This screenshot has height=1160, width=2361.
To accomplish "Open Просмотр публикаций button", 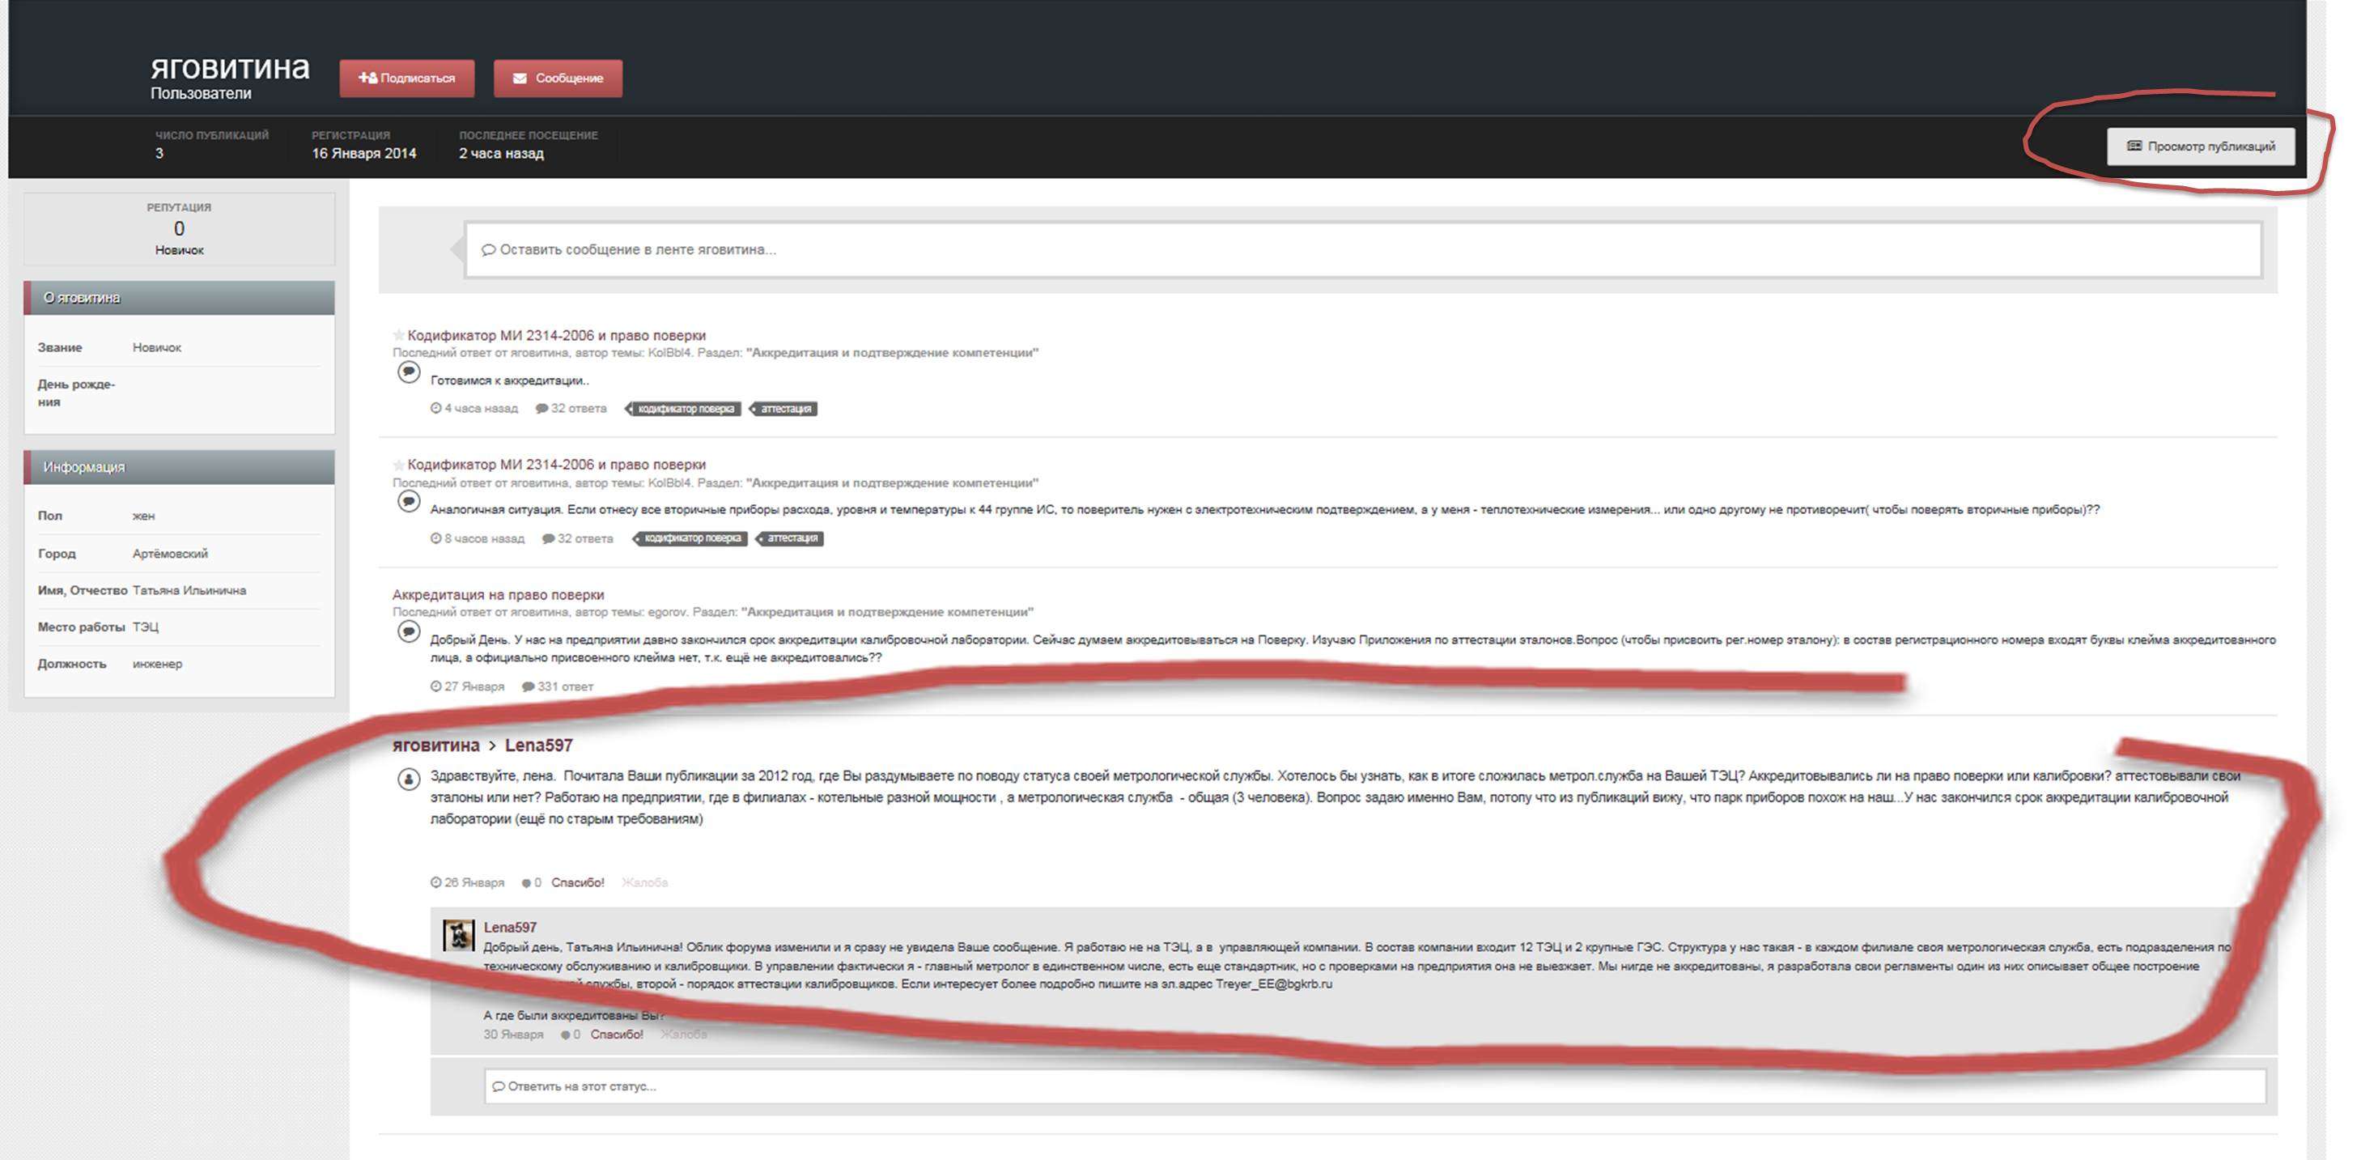I will point(2200,147).
